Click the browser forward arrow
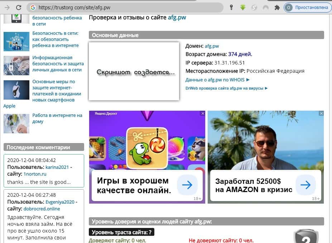 pyautogui.click(x=7, y=8)
